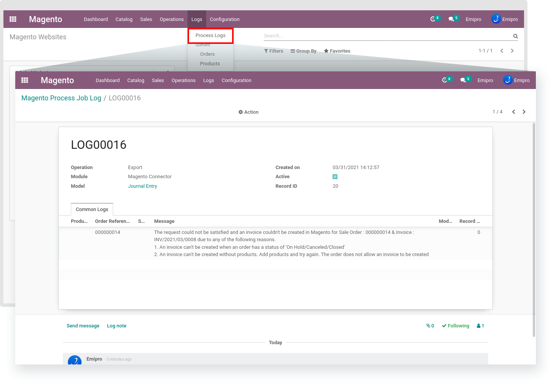The image size is (553, 382).
Task: Select Products under Queues menu
Action: coord(210,64)
